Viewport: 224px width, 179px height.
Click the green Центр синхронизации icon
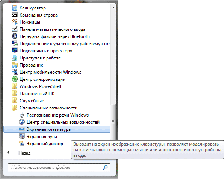pyautogui.click(x=15, y=79)
